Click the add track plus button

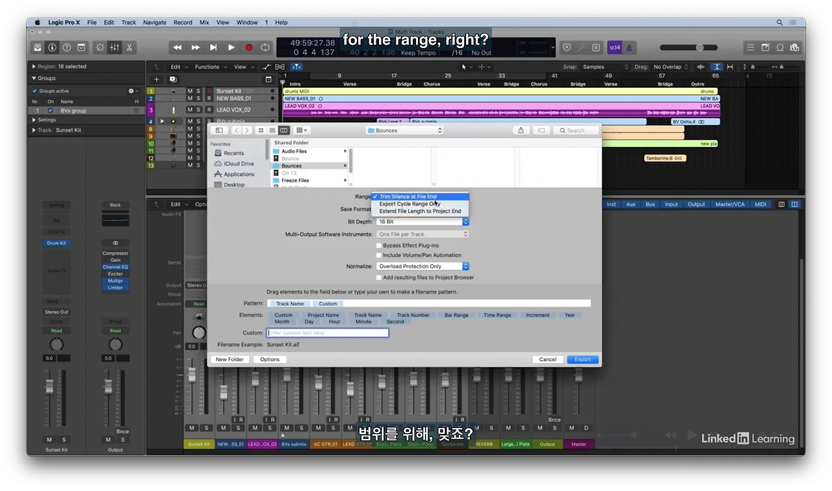click(156, 79)
